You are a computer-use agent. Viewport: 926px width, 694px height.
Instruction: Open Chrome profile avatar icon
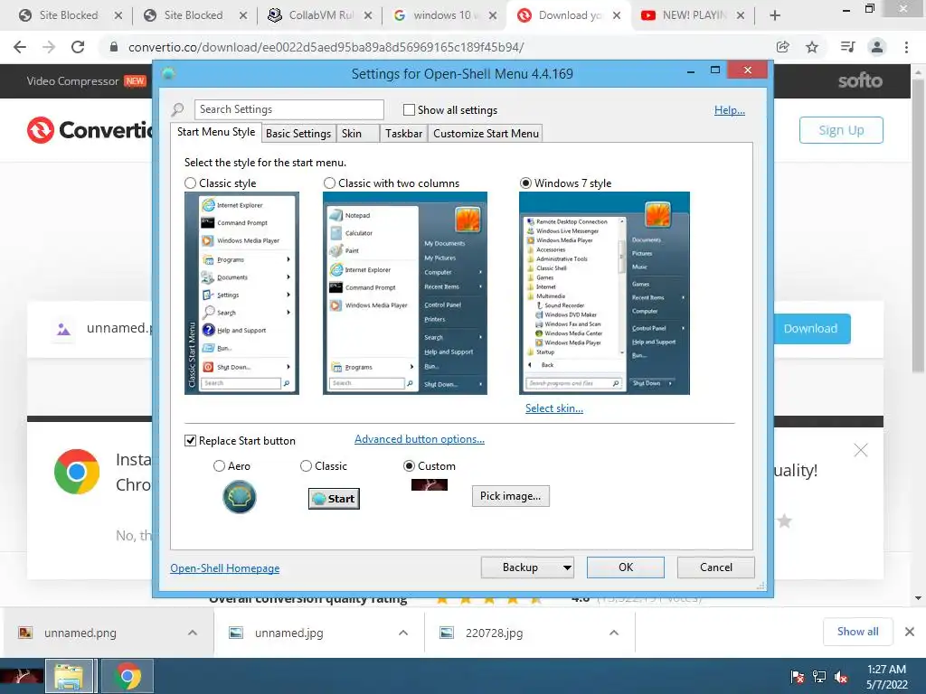click(x=877, y=47)
